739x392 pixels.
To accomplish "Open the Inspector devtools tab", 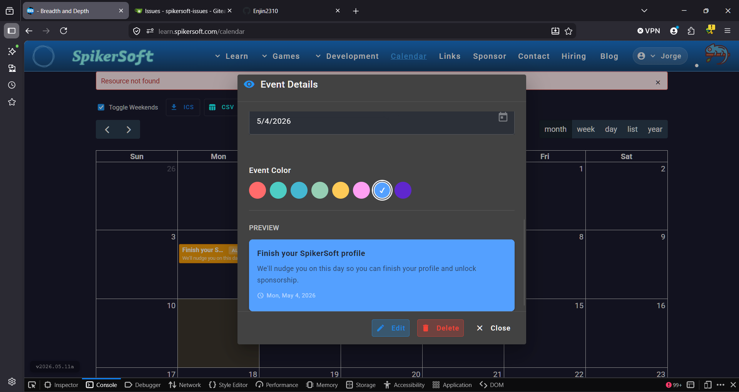I will pyautogui.click(x=61, y=385).
